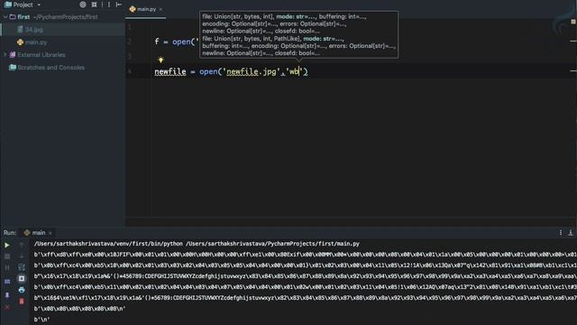
Task: Click 'newfile.jpg' string in code
Action: coord(252,71)
